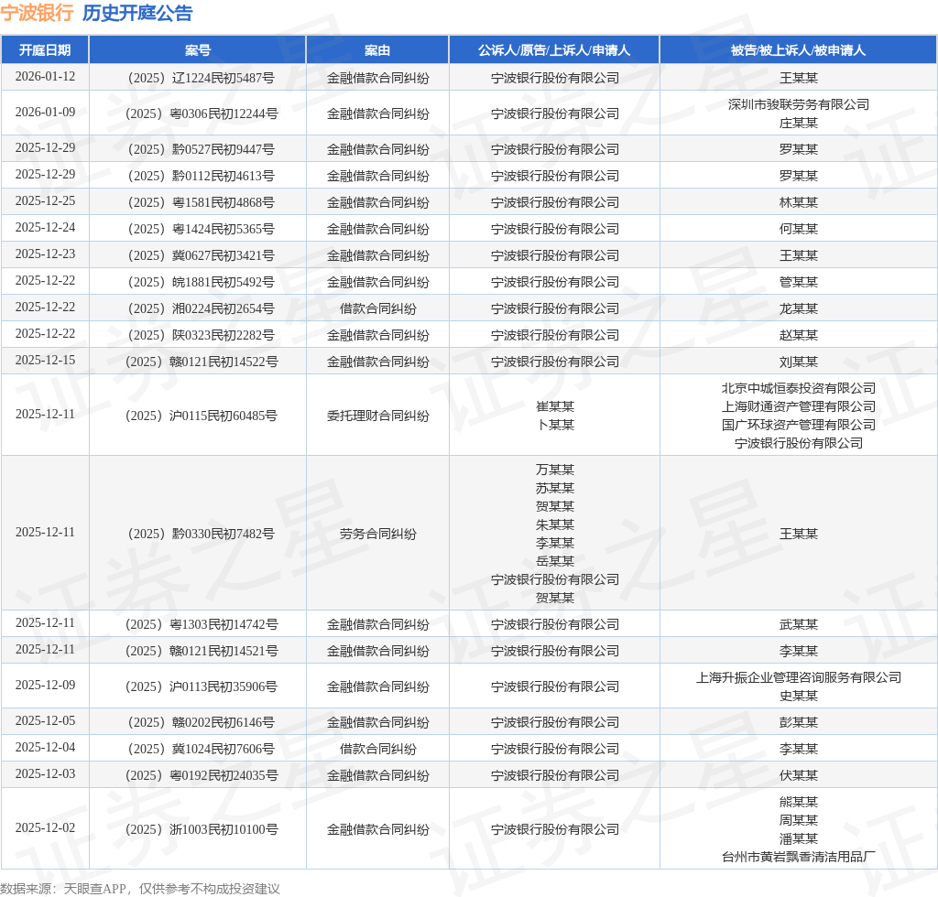Click defendant 彭某某
938x897 pixels.
[799, 722]
